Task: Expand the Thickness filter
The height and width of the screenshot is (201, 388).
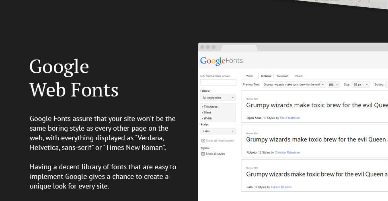Action: [210, 107]
